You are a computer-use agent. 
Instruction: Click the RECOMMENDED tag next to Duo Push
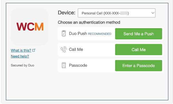point(100,34)
